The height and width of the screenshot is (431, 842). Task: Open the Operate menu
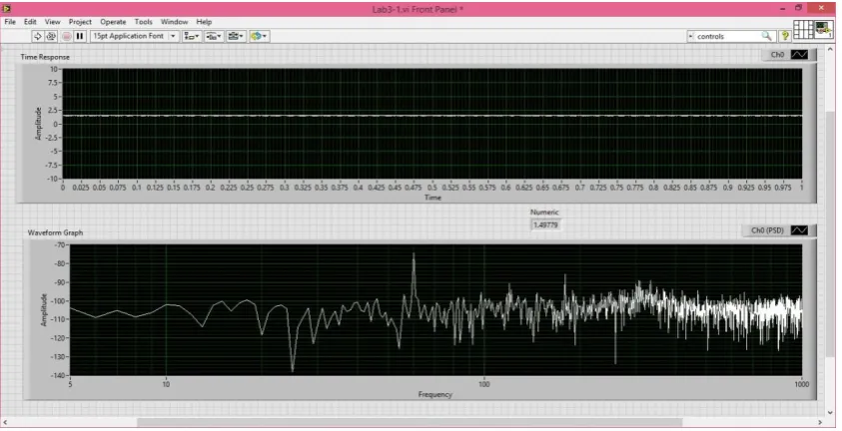(113, 22)
